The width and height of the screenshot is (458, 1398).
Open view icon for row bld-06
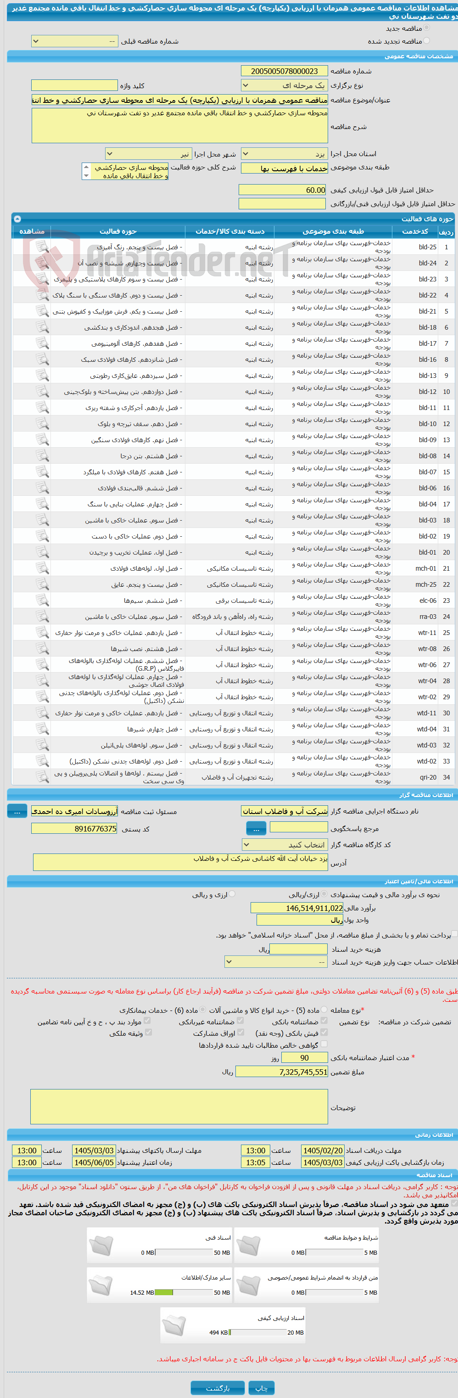(42, 488)
